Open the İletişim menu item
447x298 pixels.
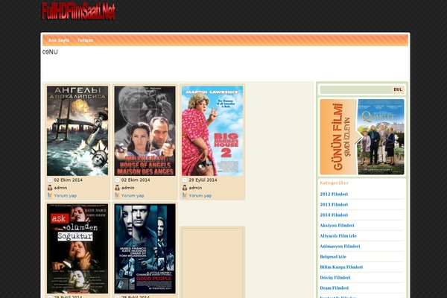tap(86, 40)
